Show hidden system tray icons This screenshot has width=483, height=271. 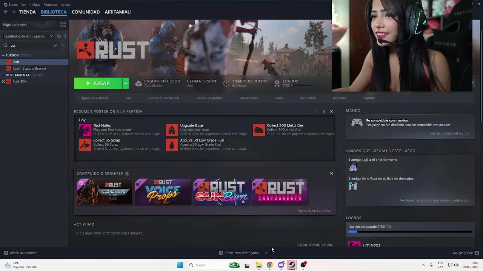pyautogui.click(x=423, y=265)
